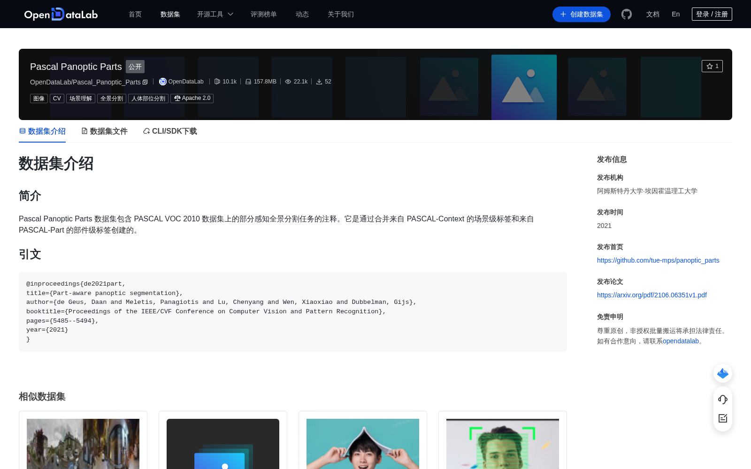Image resolution: width=751 pixels, height=469 pixels.
Task: Open 数据集 navigation item
Action: tap(170, 14)
